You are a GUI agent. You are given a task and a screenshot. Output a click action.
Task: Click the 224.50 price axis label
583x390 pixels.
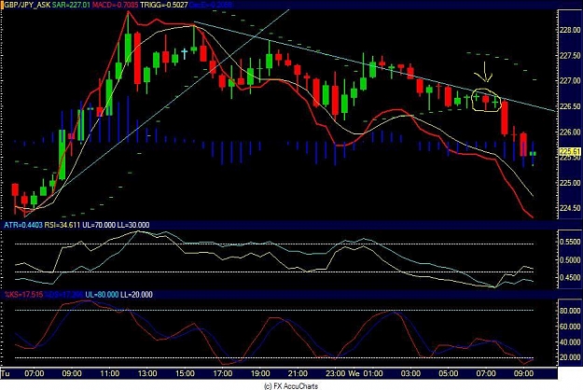point(570,208)
